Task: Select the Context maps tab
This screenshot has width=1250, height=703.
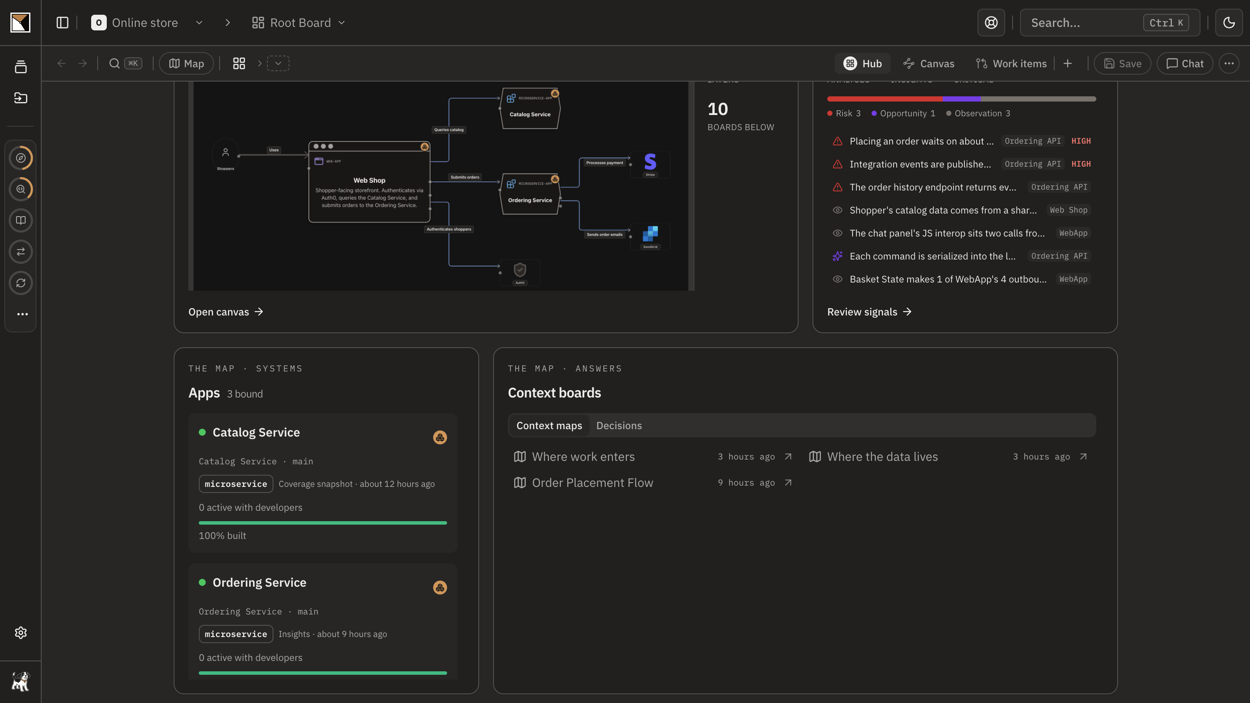Action: pos(549,425)
